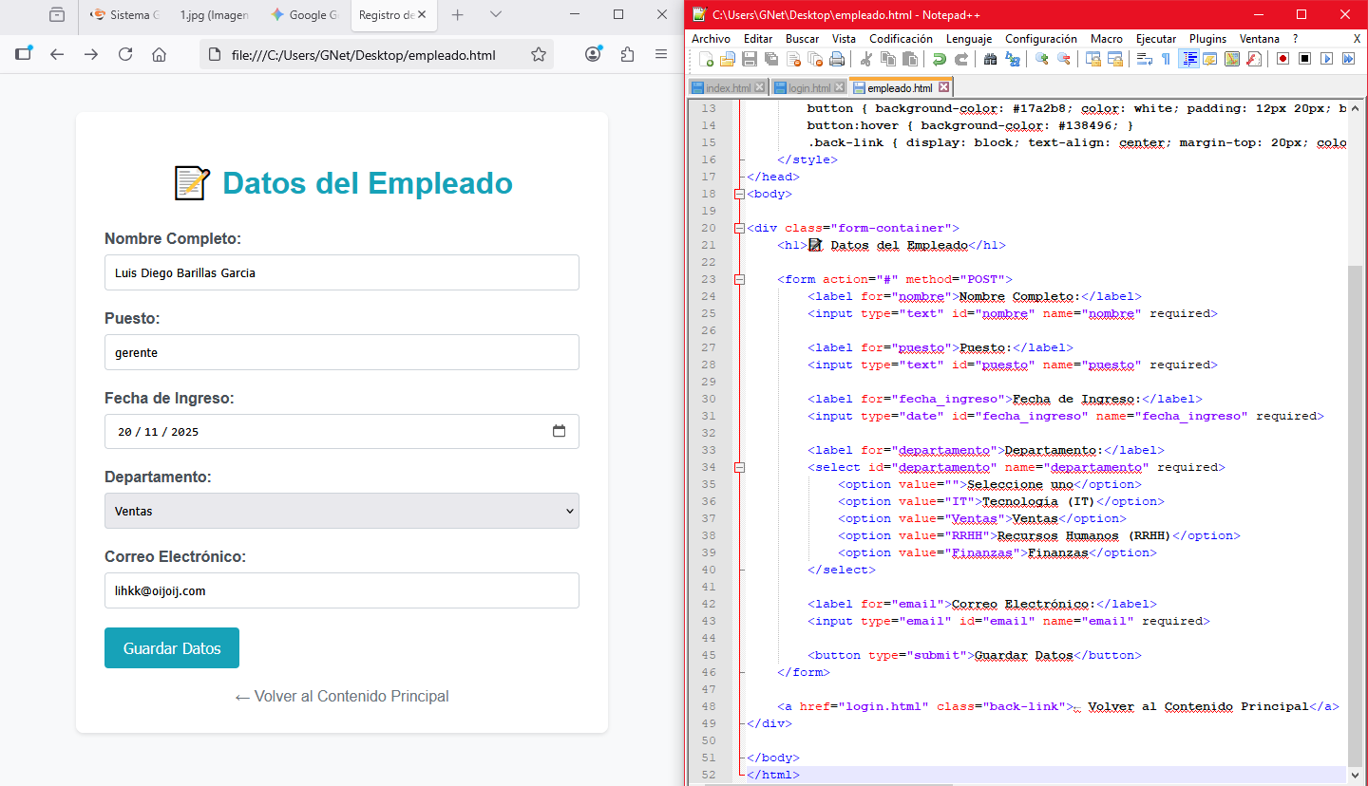The height and width of the screenshot is (786, 1368).
Task: Click the Zoom In magnifier icon
Action: (x=1041, y=59)
